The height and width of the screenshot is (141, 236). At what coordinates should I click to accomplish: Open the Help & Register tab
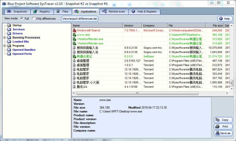[145, 11]
